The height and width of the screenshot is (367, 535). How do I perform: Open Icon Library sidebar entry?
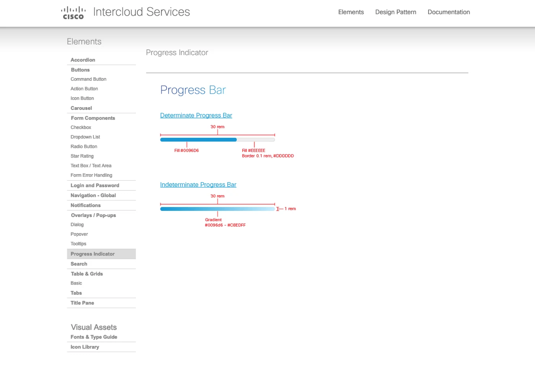coord(85,347)
